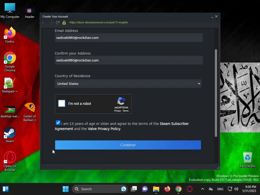Switch to Chrome on the taskbar

click(178, 189)
